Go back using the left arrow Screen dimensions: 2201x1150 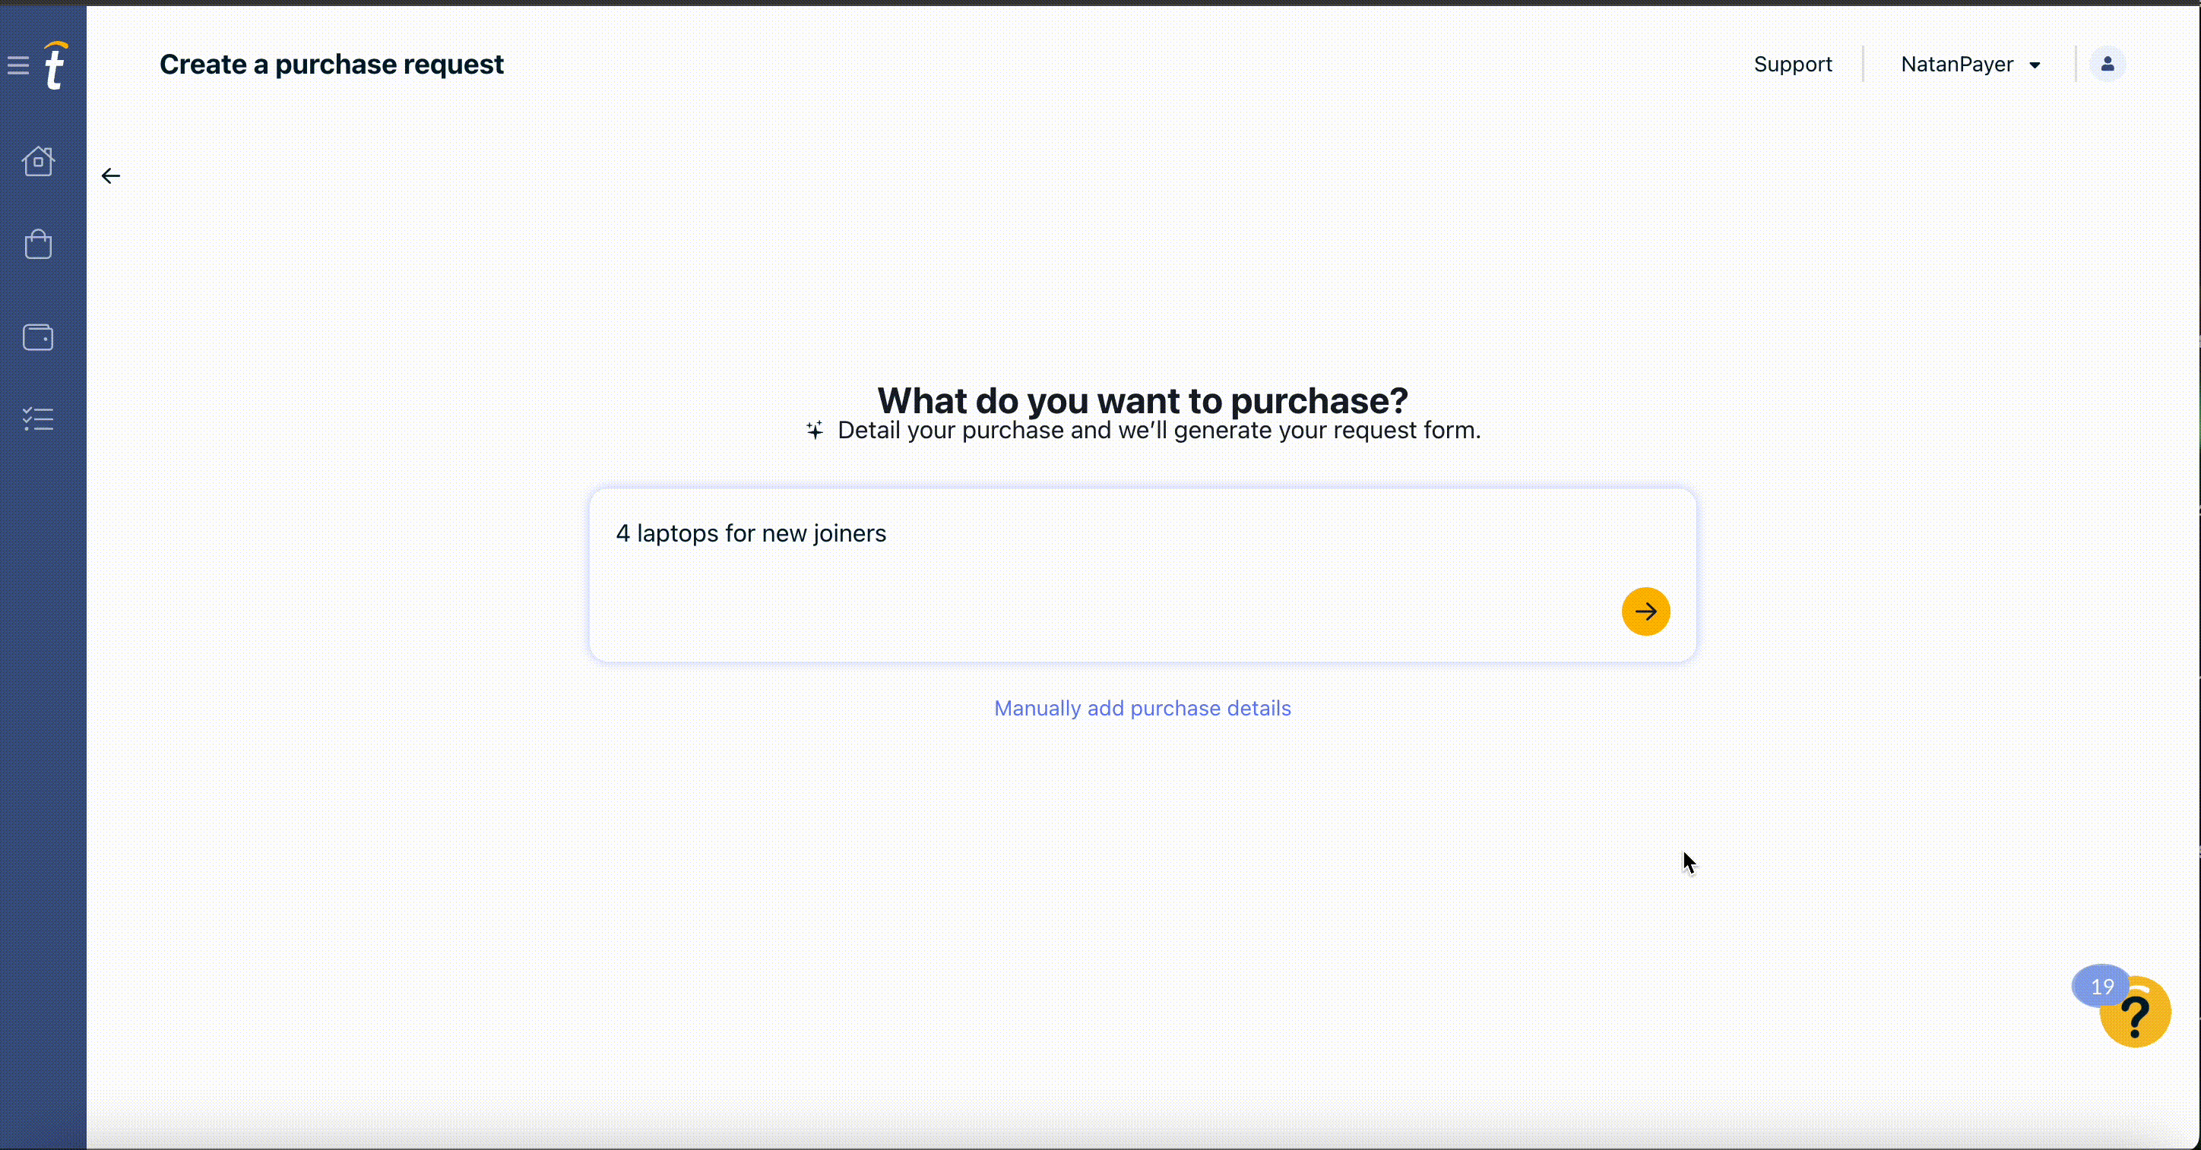(111, 176)
